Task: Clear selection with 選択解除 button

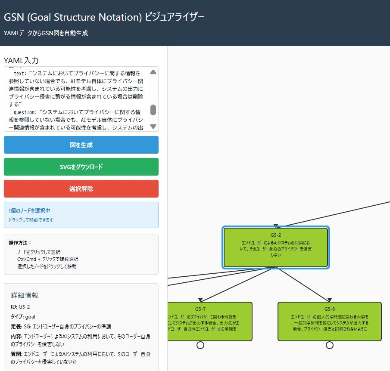Action: click(x=81, y=189)
